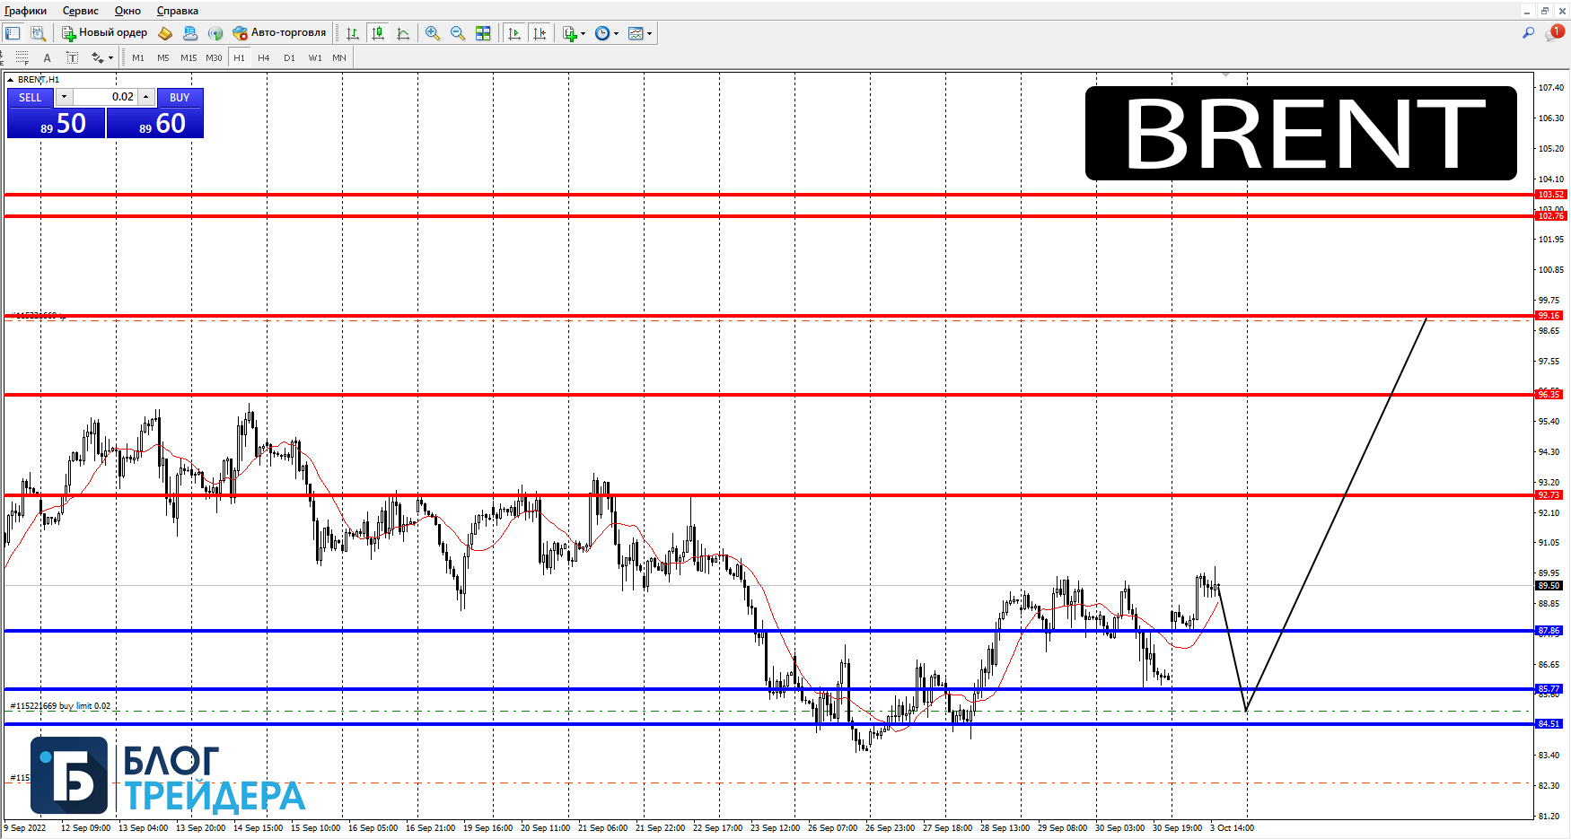Open the Signals radio-wave icon
The height and width of the screenshot is (839, 1571).
[x=215, y=33]
